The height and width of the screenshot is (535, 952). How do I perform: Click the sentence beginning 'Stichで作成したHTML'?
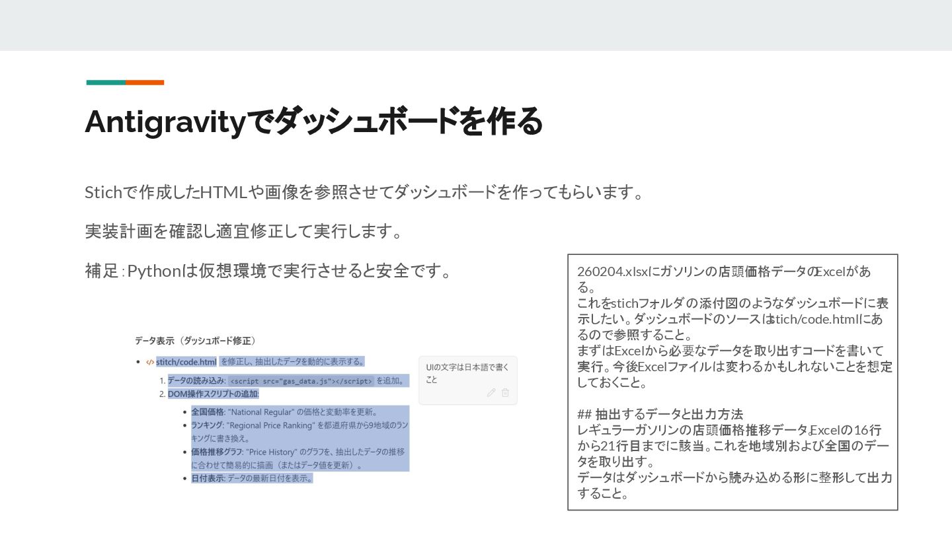[x=364, y=192]
